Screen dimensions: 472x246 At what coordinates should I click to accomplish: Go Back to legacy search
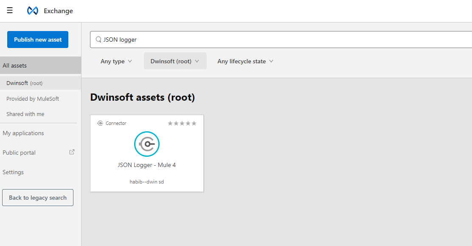coord(37,197)
